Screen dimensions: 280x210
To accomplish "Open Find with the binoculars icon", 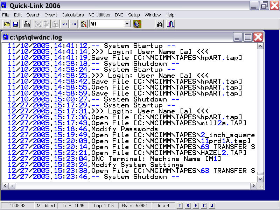I will point(160,24).
